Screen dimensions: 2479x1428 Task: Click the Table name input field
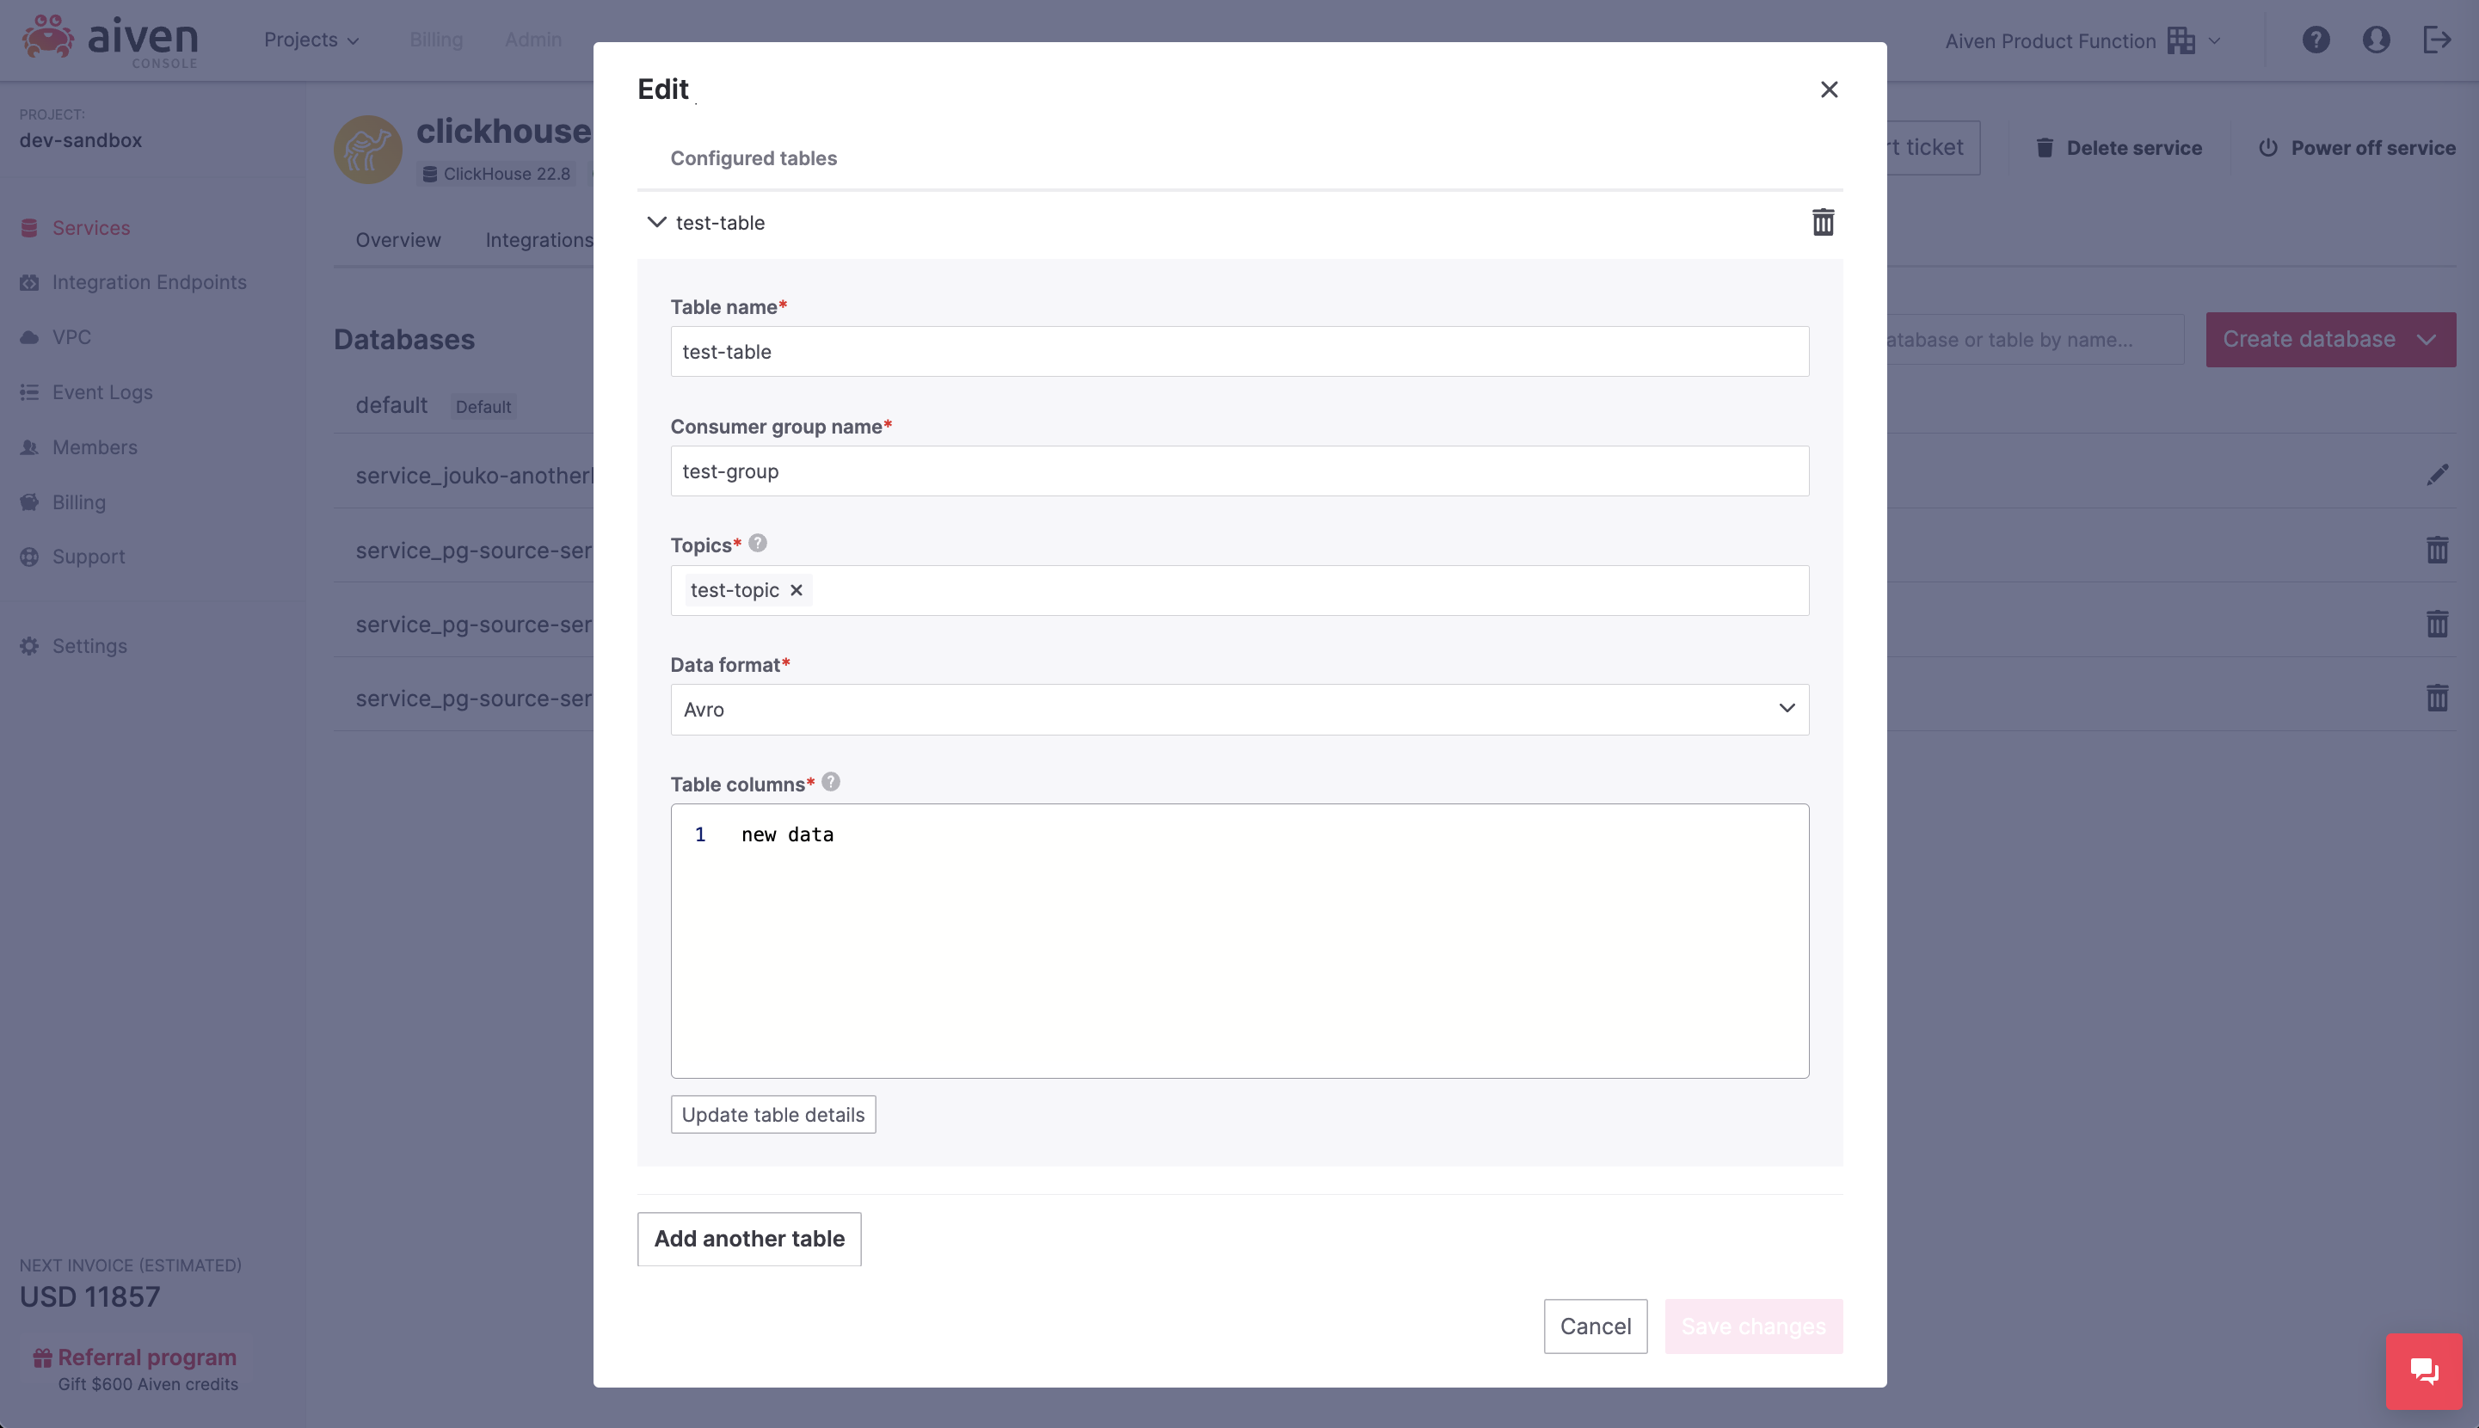[1239, 351]
